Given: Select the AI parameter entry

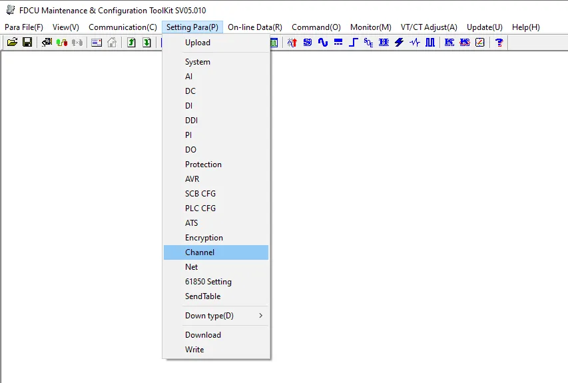Looking at the screenshot, I should [216, 77].
